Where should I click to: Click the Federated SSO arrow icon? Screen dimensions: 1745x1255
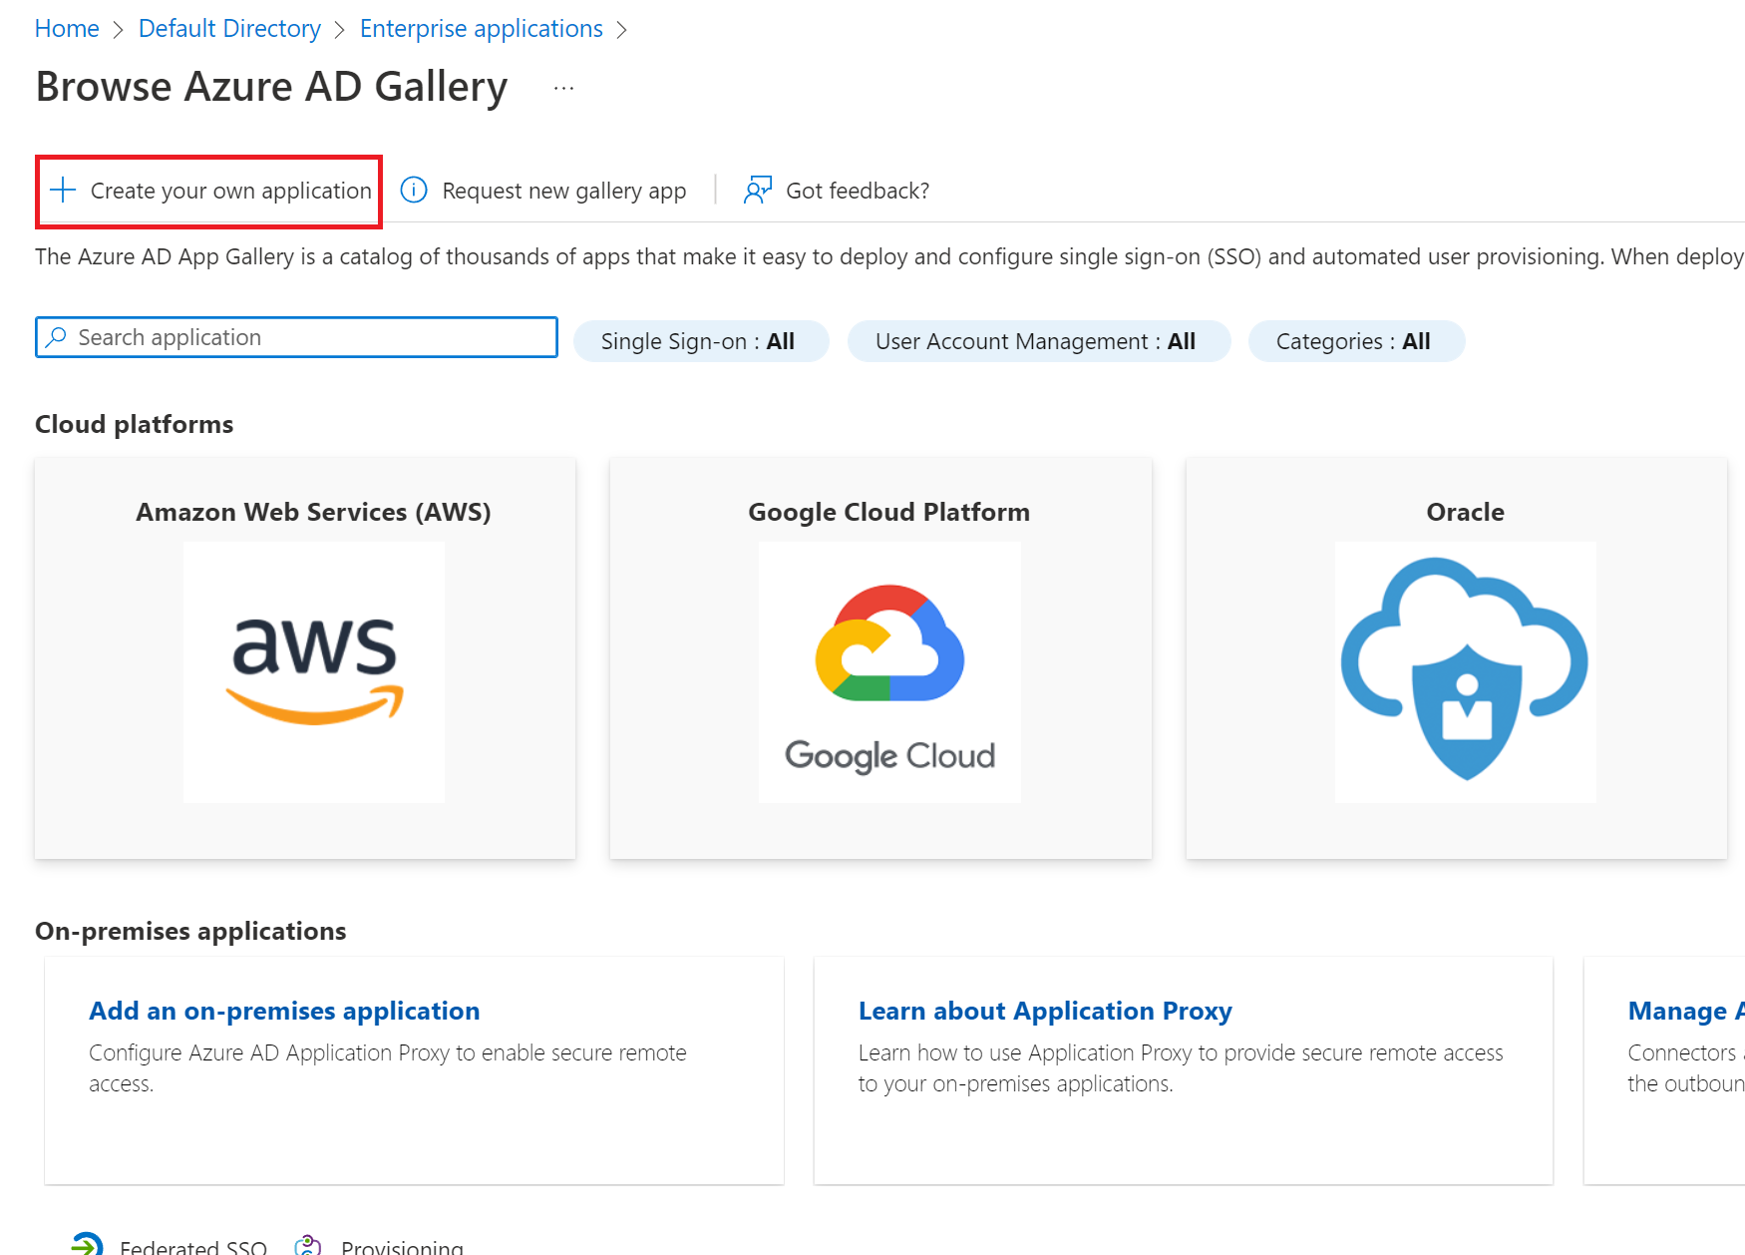coord(88,1244)
